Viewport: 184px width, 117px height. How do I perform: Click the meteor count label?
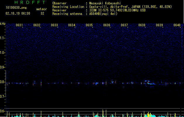[42, 9]
